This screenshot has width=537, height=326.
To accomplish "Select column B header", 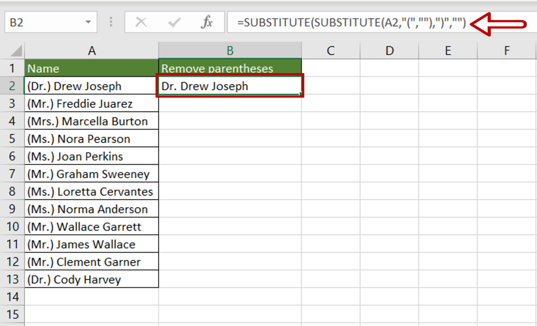I will tap(229, 50).
